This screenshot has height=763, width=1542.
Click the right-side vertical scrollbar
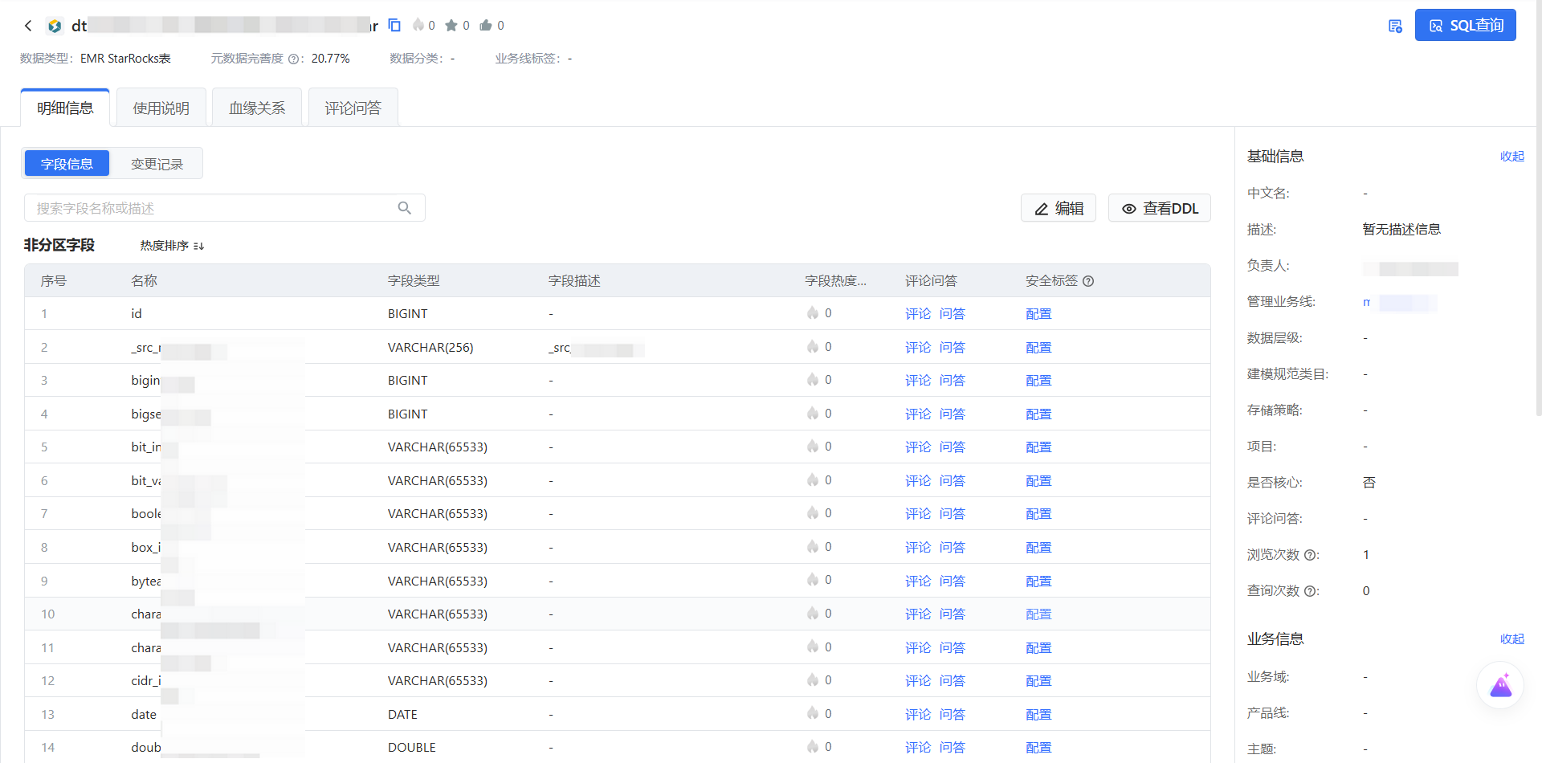[1538, 209]
